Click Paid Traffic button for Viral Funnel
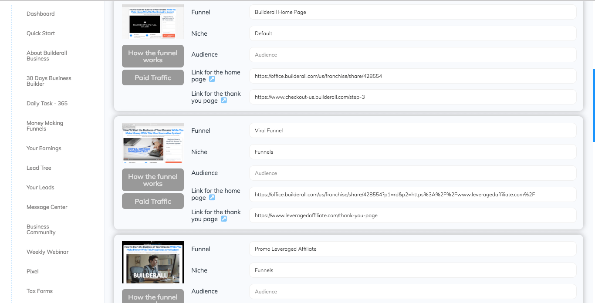This screenshot has width=595, height=303. click(x=153, y=201)
